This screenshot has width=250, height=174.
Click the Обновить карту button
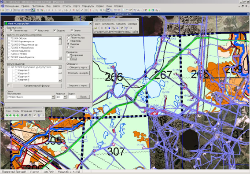(78, 67)
